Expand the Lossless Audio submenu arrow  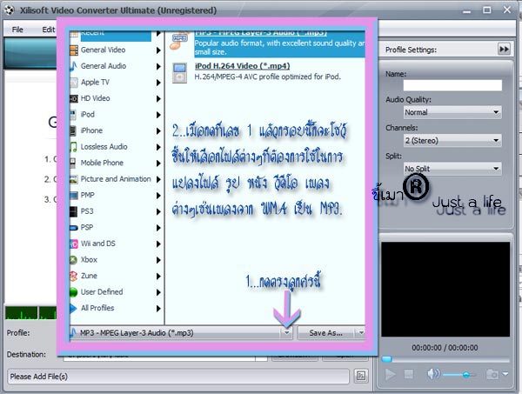(158, 147)
